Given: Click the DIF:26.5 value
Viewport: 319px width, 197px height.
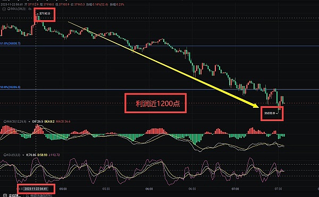Looking at the screenshot, I should (38, 122).
